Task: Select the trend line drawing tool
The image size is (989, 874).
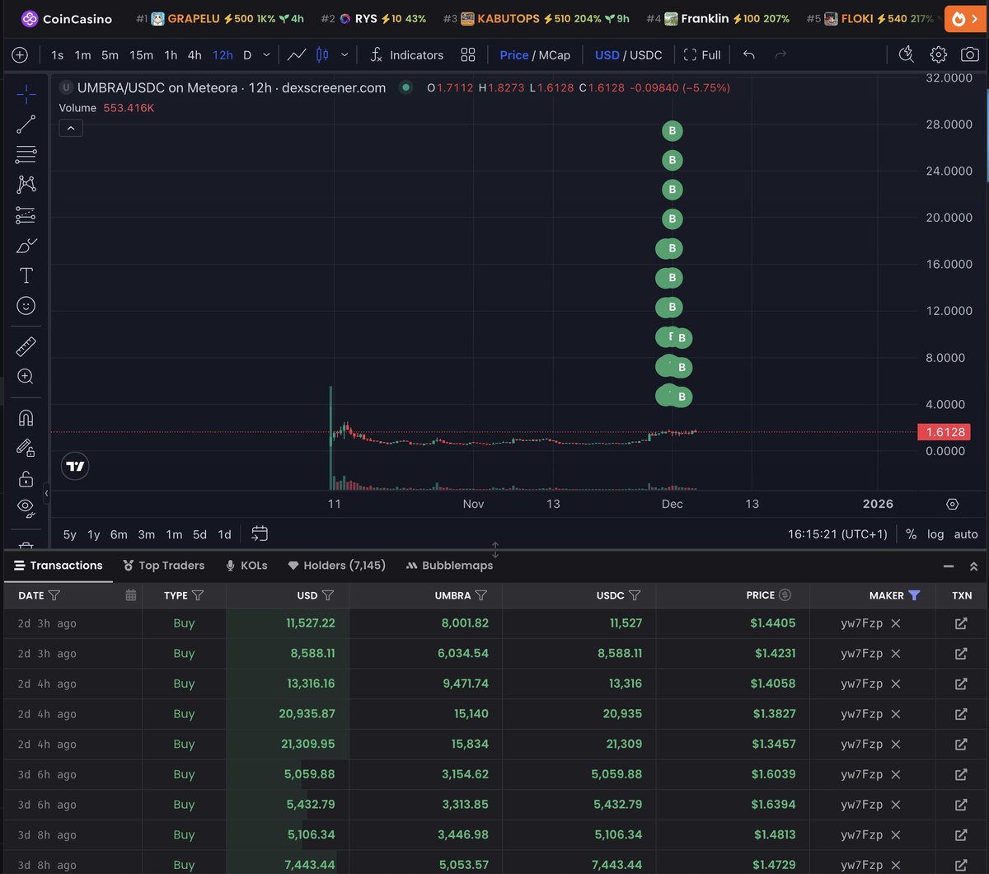Action: pos(26,125)
